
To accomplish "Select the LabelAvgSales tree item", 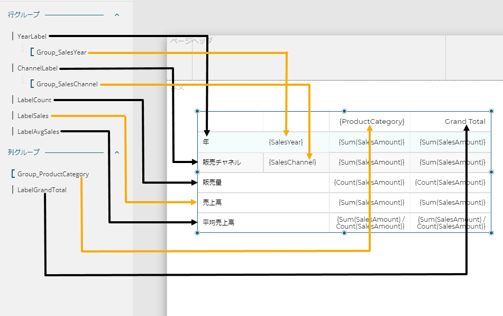I will point(38,132).
